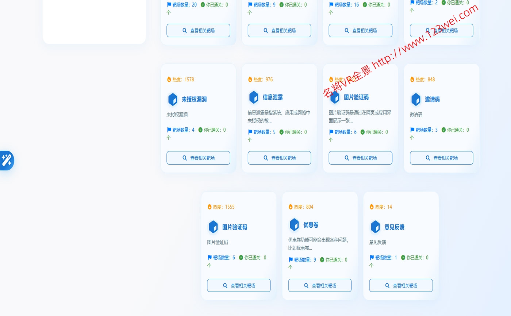Viewport: 511px width, 316px height.
Task: Click 查看相关靶场 on card with 16 靶场
Action: click(360, 31)
